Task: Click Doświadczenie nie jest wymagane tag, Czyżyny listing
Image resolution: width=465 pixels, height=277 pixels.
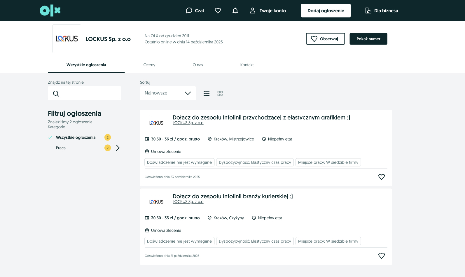Action: point(179,241)
